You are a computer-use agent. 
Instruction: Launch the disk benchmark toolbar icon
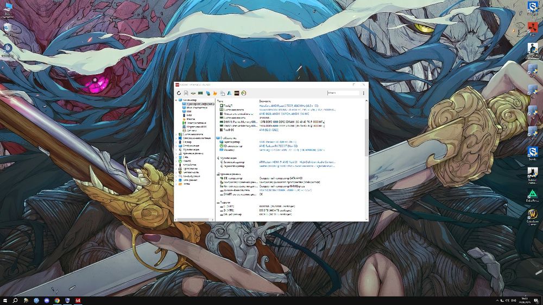coord(193,93)
